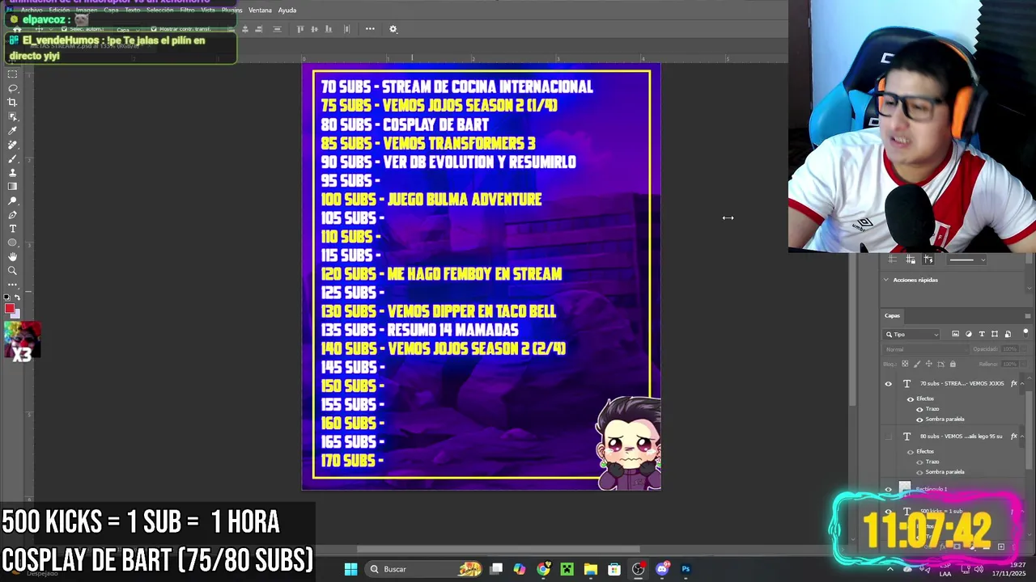1036x582 pixels.
Task: Click the lock all padlock icon
Action: click(953, 365)
